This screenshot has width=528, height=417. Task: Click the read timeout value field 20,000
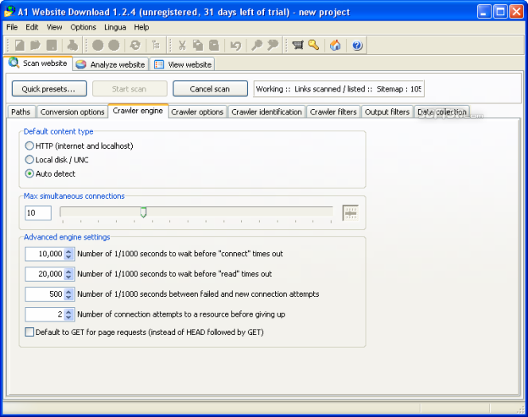[45, 274]
